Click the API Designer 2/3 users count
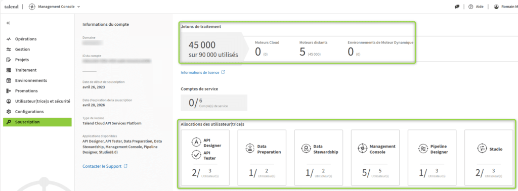 205,173
